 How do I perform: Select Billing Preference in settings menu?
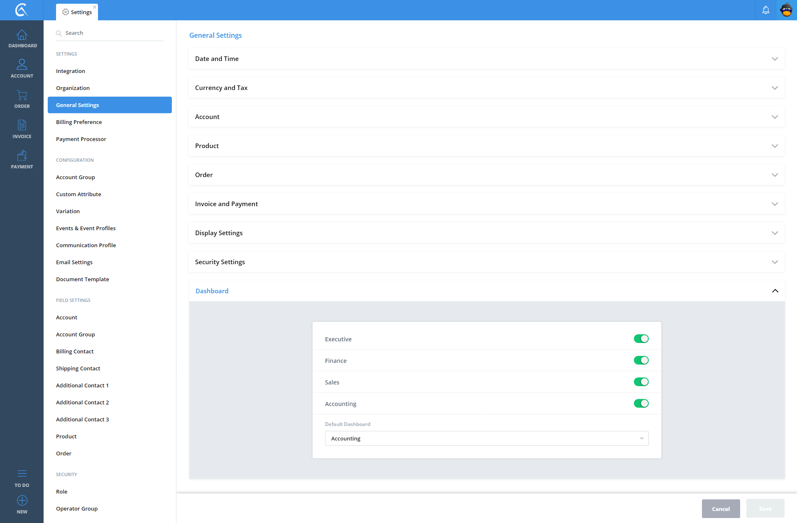coord(79,122)
